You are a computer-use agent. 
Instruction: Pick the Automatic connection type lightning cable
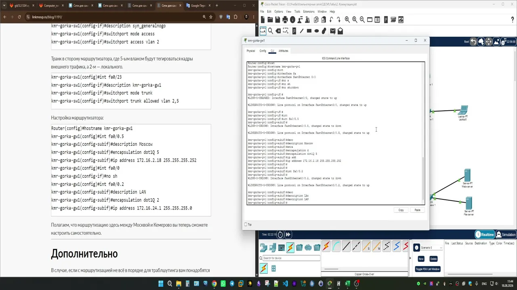pyautogui.click(x=326, y=246)
